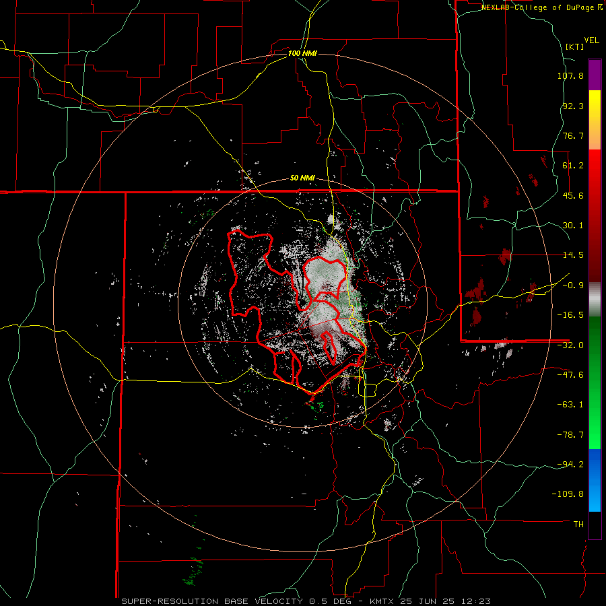Viewport: 606px width, 606px height.
Task: Select the -94.2 scale value
Action: click(x=570, y=464)
